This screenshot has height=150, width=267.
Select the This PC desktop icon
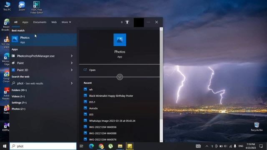7,6
